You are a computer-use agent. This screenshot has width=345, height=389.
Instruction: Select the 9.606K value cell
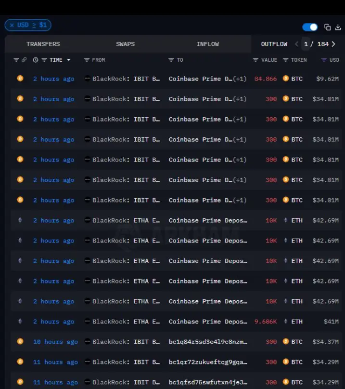265,322
